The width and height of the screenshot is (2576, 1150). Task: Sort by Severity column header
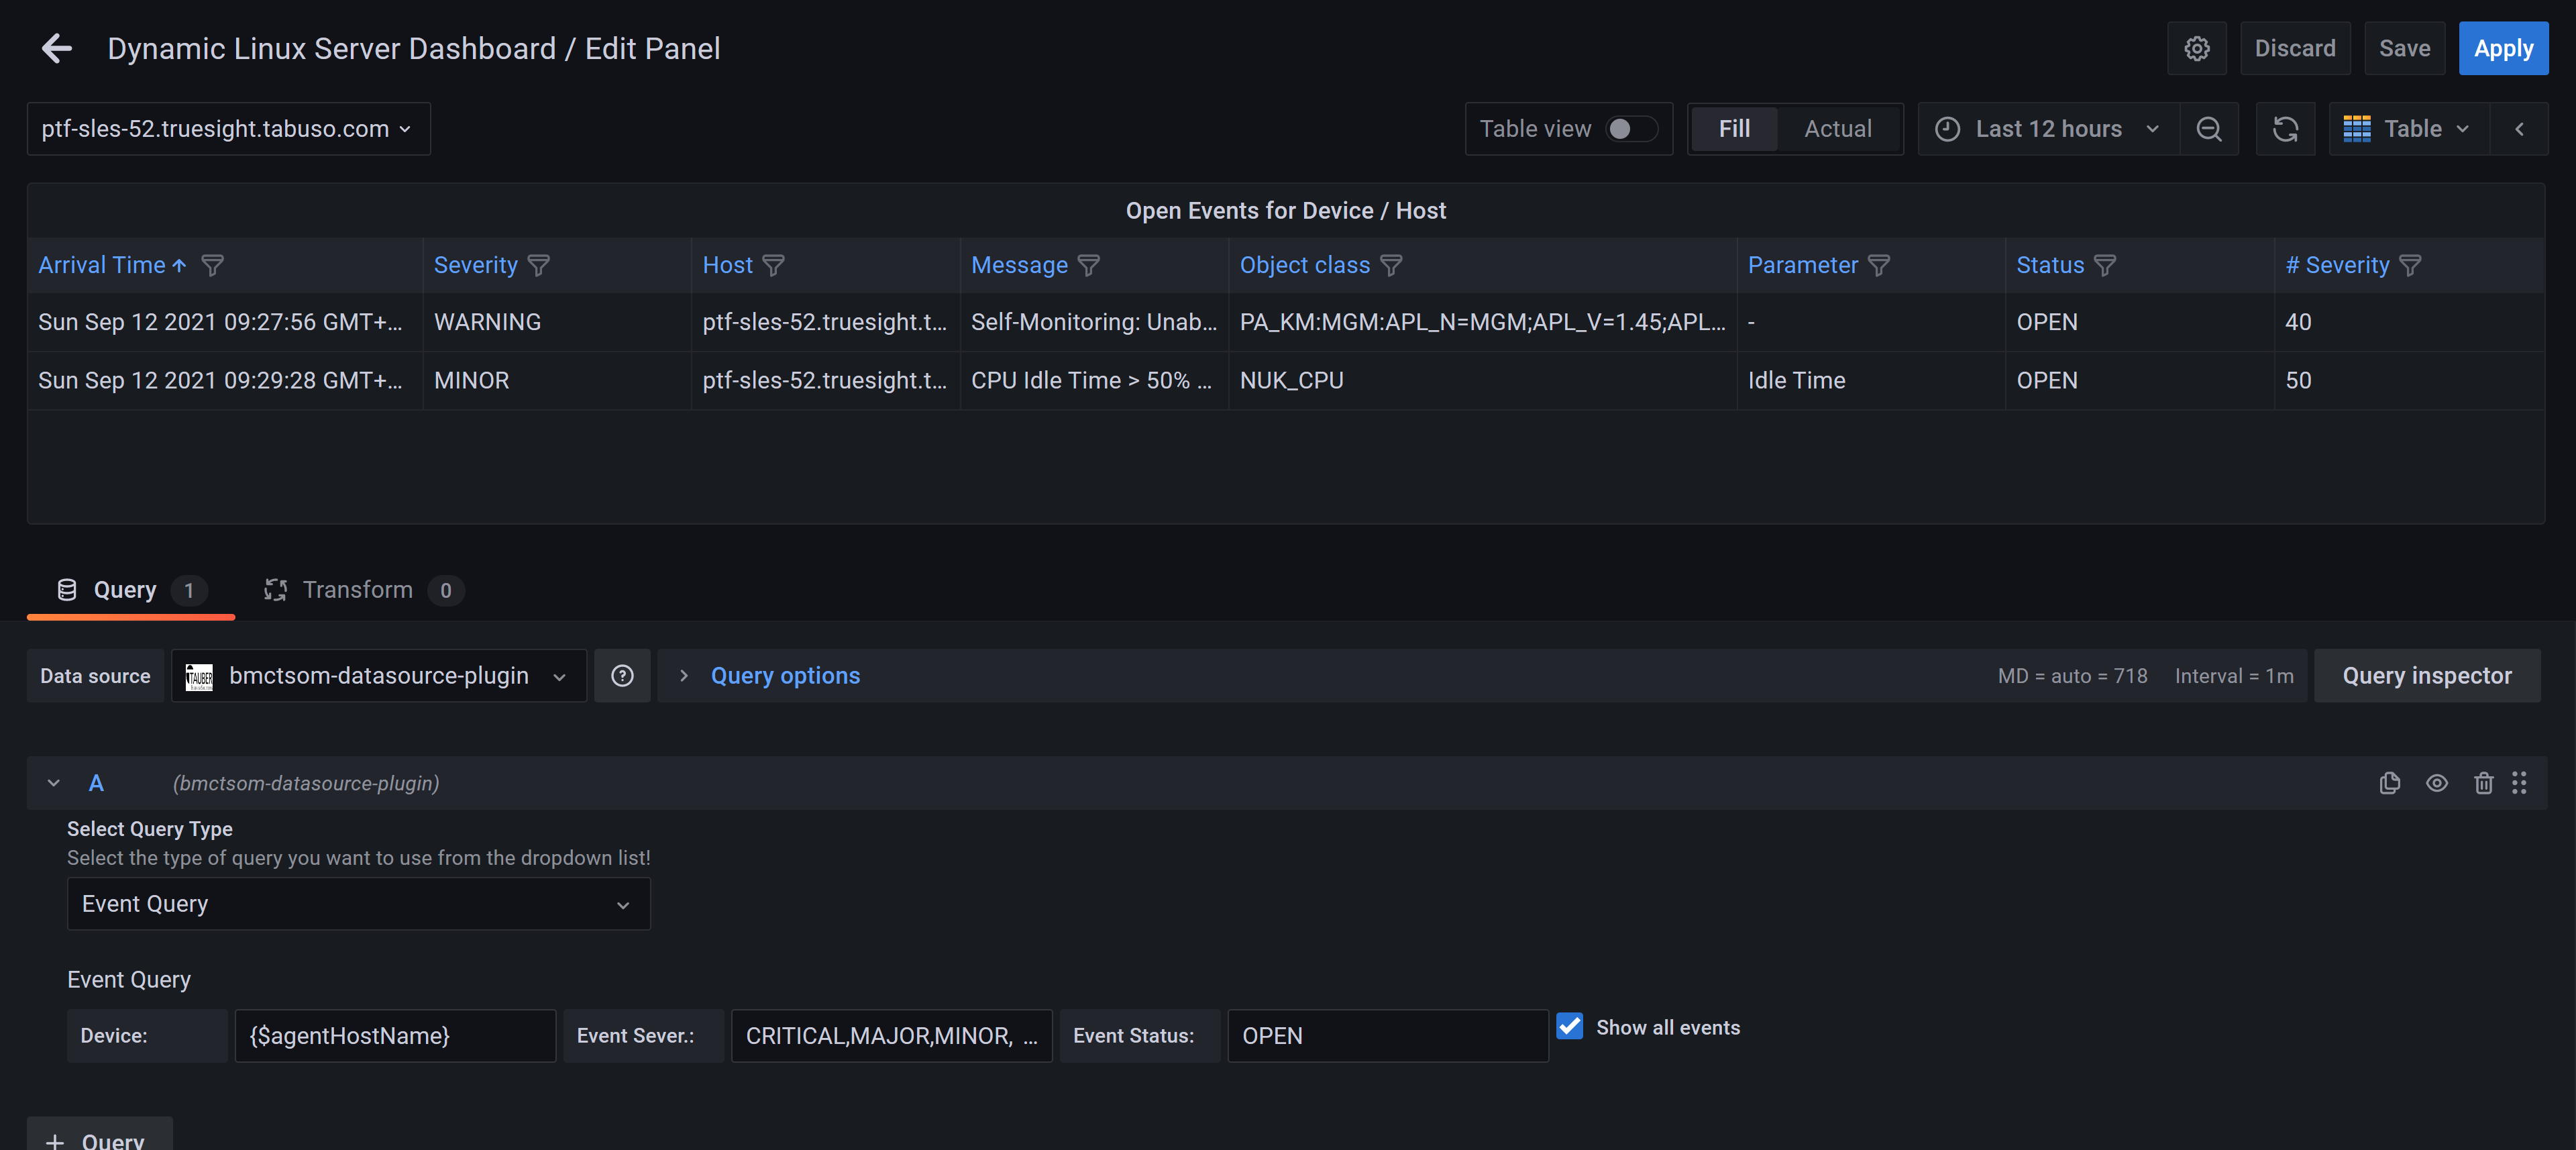(x=475, y=265)
